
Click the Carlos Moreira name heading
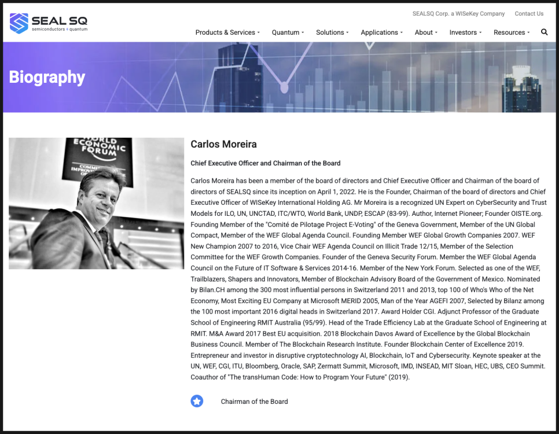[x=223, y=144]
